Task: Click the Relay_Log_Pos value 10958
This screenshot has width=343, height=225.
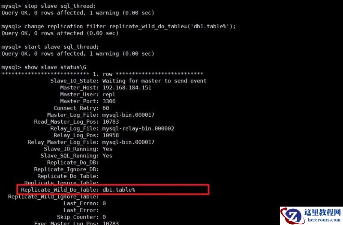Action: 111,135
